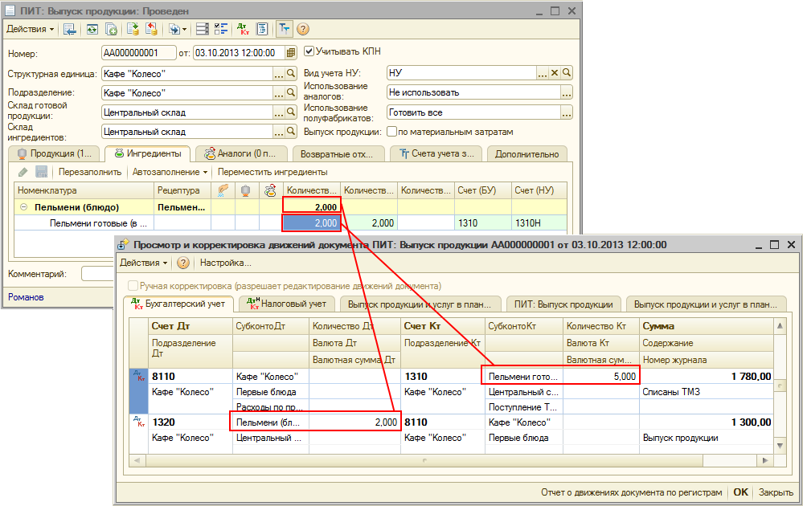Open the calendar picker next to the date field
Viewport: 803px width, 506px height.
tap(290, 53)
